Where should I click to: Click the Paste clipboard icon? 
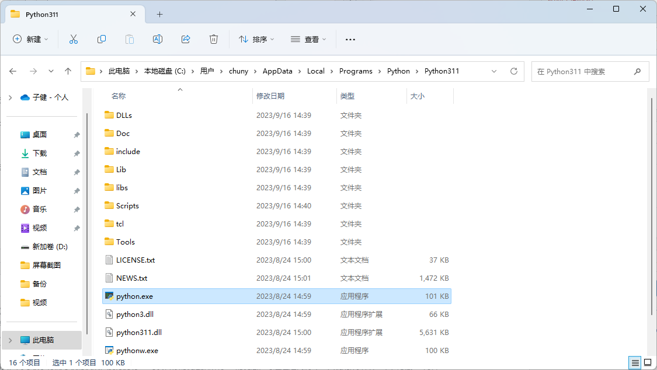point(130,39)
